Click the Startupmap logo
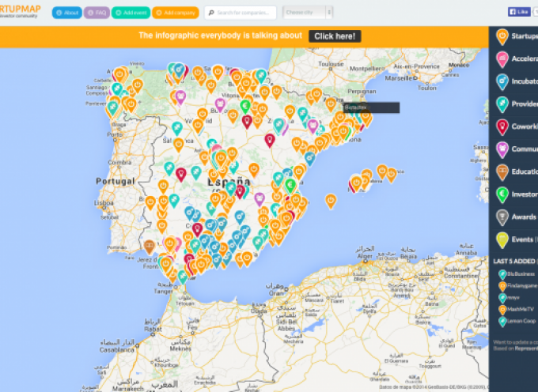Screen dimensions: 538x392 click(x=20, y=10)
